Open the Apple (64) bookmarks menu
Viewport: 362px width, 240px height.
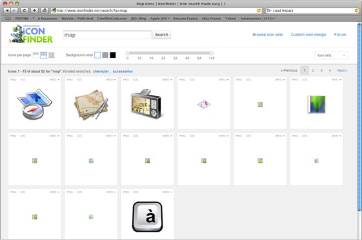(x=160, y=19)
